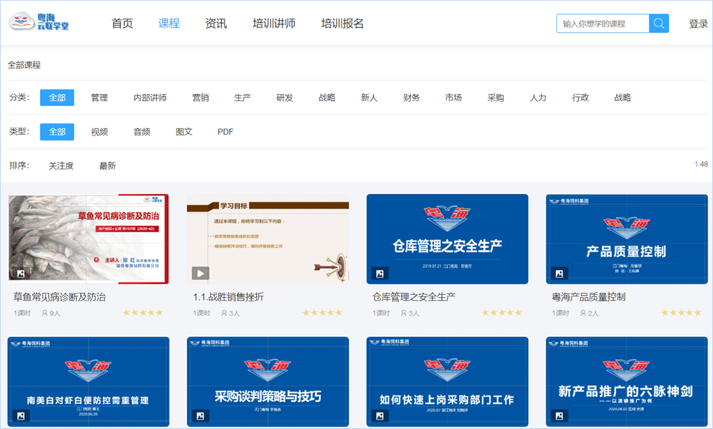
Task: Open the 培训讲师 navigation tab
Action: click(274, 24)
